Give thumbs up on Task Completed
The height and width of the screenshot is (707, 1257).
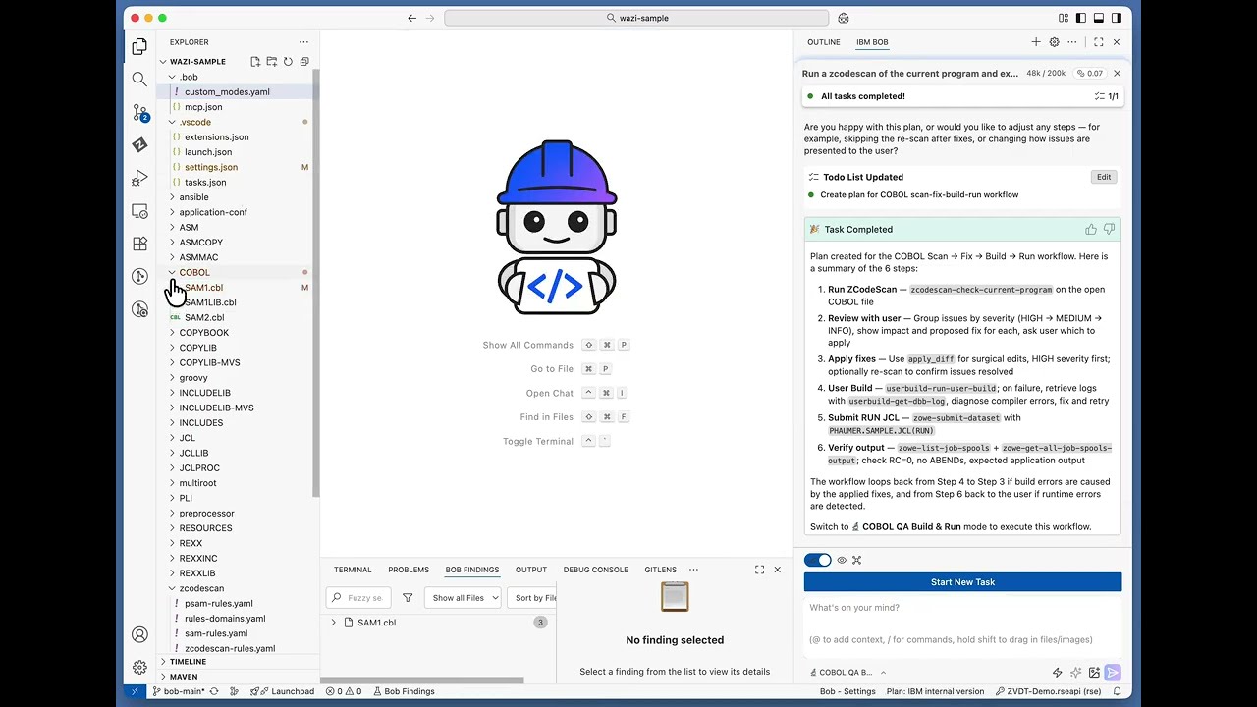[1091, 229]
